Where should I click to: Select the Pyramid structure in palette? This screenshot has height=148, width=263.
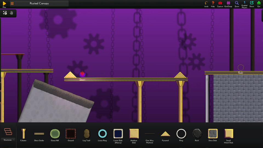(165, 134)
